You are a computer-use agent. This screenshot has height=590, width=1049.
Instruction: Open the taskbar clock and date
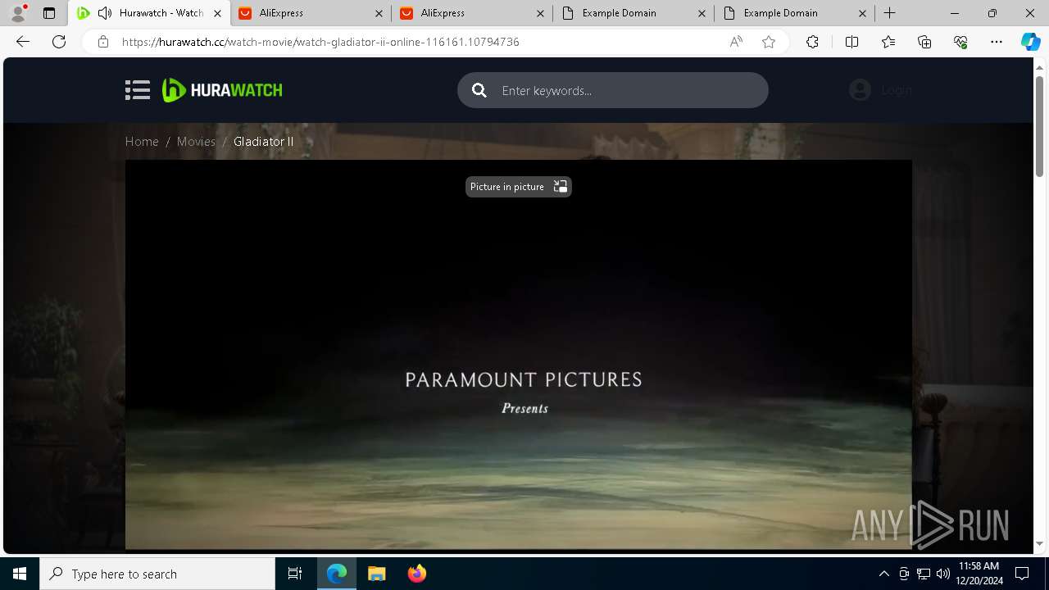click(x=979, y=574)
